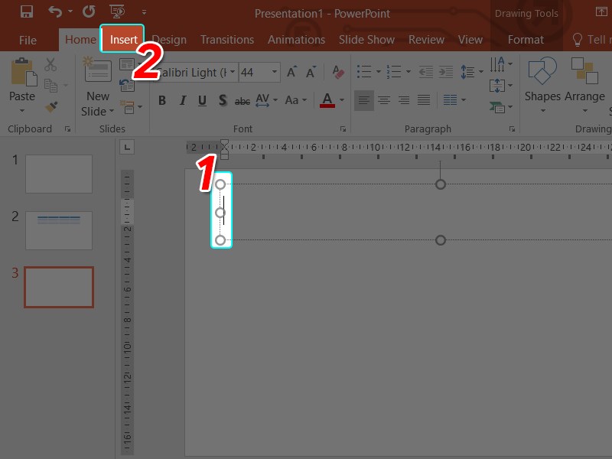
Task: Open the Insert tab
Action: pyautogui.click(x=123, y=40)
